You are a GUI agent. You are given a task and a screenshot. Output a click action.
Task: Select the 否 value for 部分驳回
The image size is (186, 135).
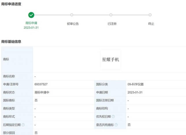click(x=36, y=133)
